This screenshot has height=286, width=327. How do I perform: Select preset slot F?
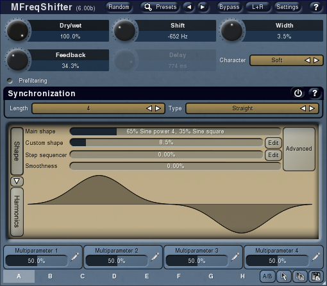click(179, 276)
